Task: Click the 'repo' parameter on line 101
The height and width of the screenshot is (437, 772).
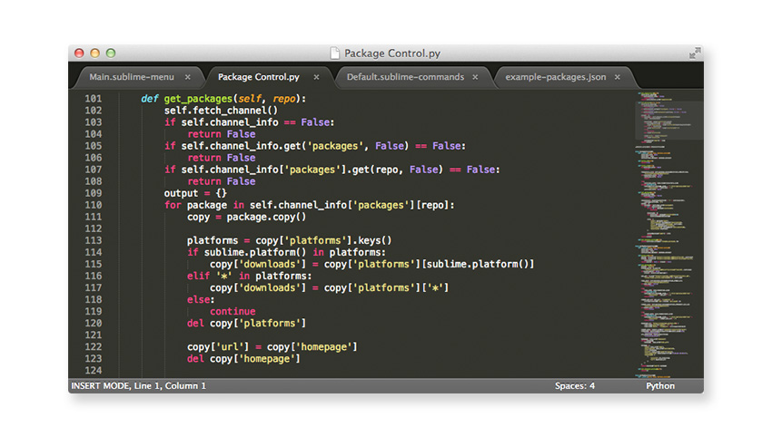Action: (284, 99)
